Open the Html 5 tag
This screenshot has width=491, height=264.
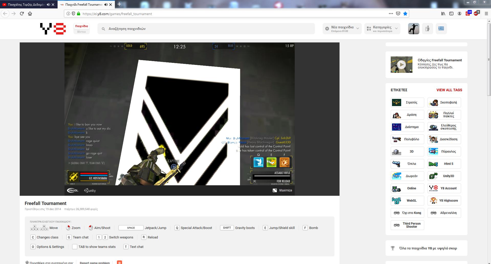pos(444,164)
